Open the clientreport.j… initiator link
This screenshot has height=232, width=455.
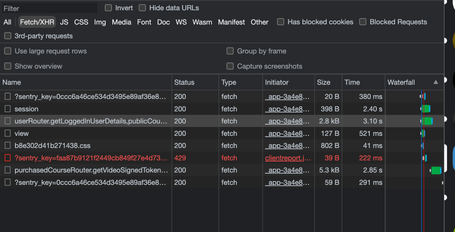click(x=287, y=158)
